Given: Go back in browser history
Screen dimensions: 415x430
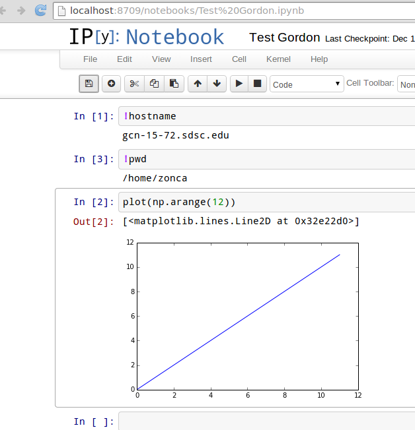Looking at the screenshot, I should 3,11.
